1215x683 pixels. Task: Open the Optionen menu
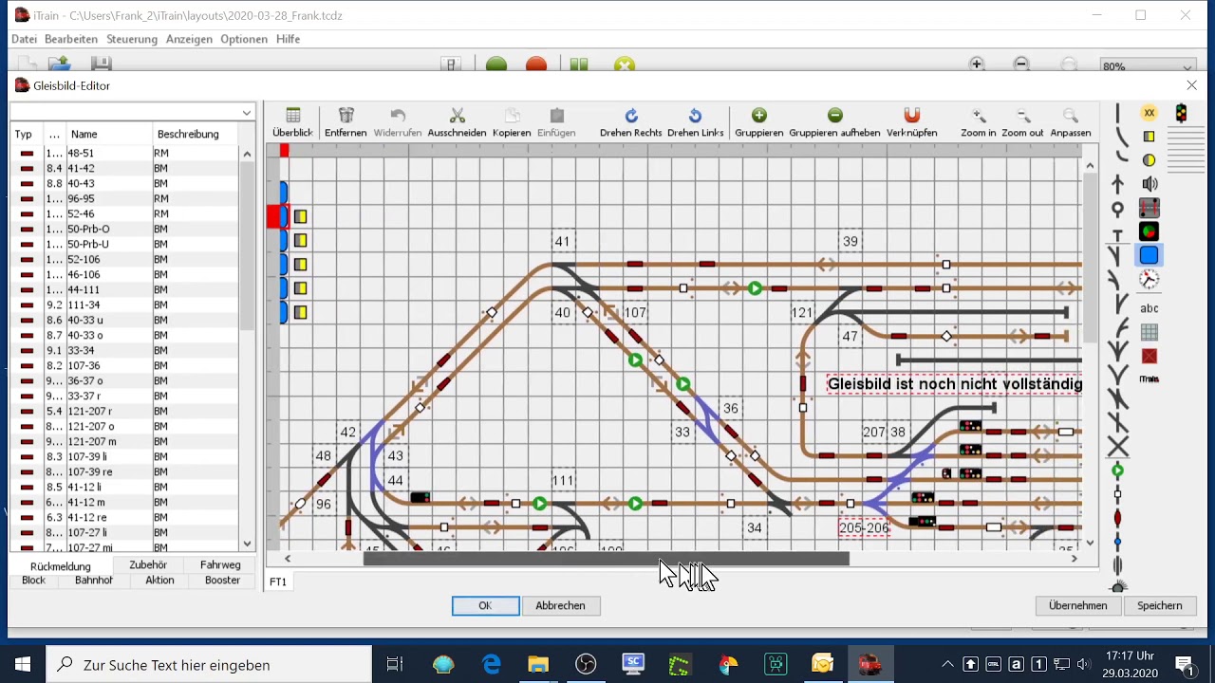point(244,39)
